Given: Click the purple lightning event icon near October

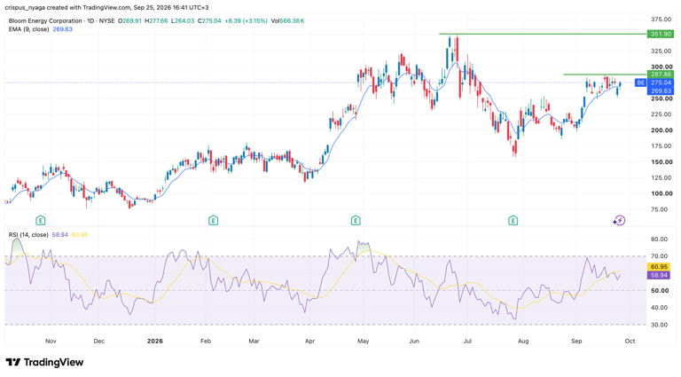Looking at the screenshot, I should 619,221.
